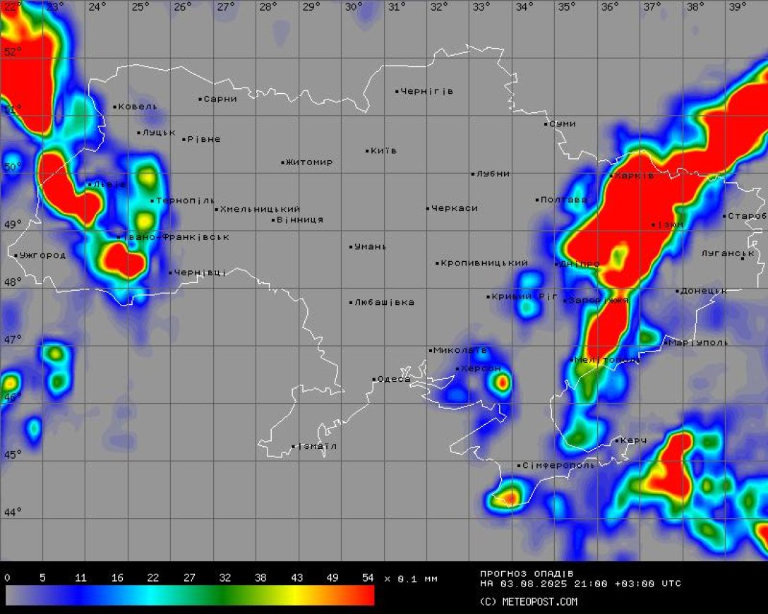The height and width of the screenshot is (614, 768).
Task: Click the forecast date 03.08.2025 21:00 text
Action: [x=547, y=584]
